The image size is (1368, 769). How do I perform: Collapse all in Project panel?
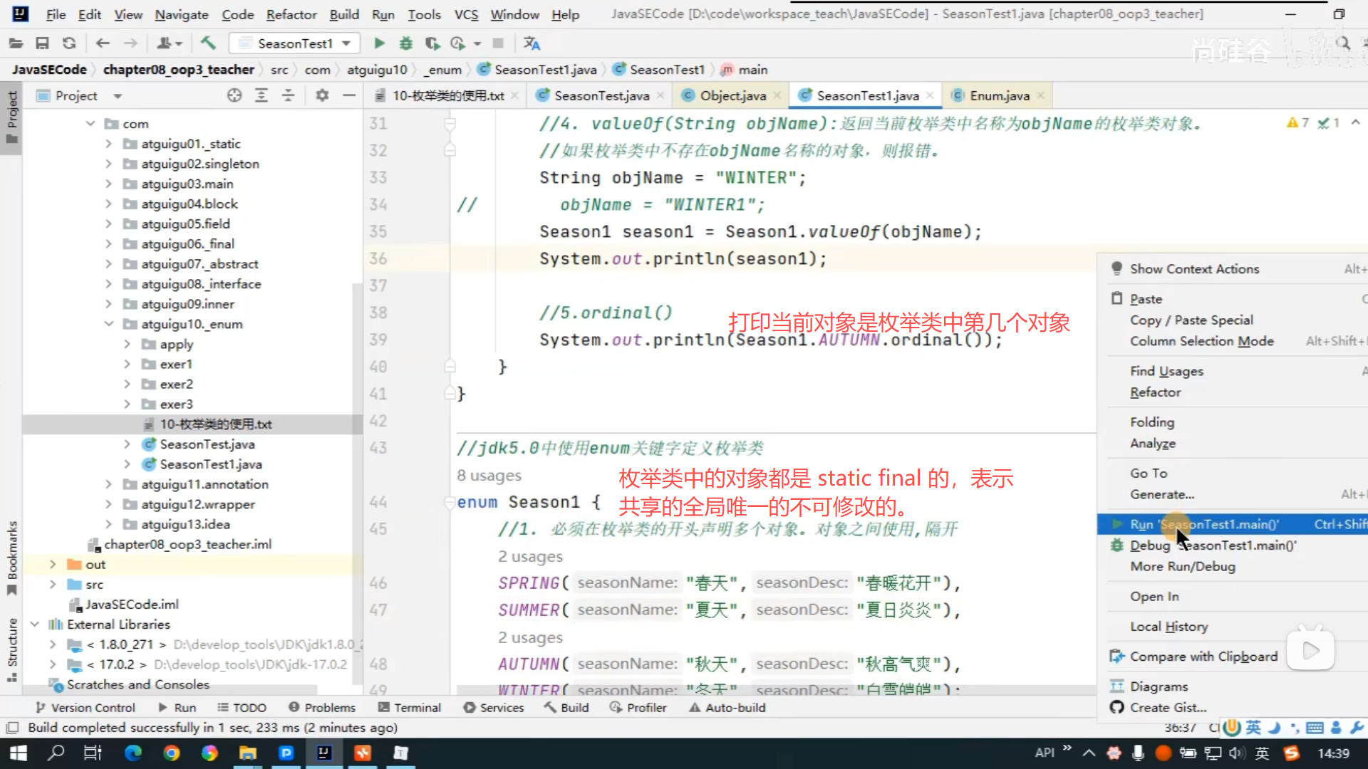[288, 95]
